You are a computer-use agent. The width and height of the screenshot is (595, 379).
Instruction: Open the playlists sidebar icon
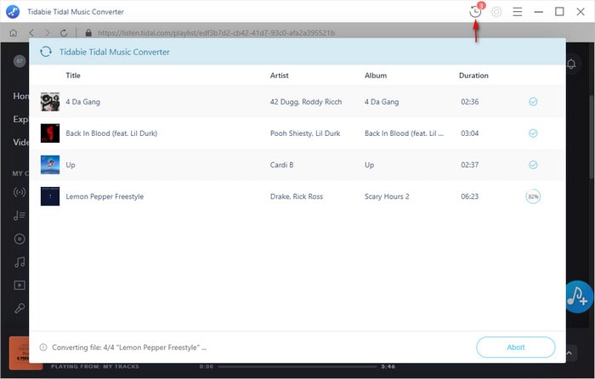click(20, 216)
